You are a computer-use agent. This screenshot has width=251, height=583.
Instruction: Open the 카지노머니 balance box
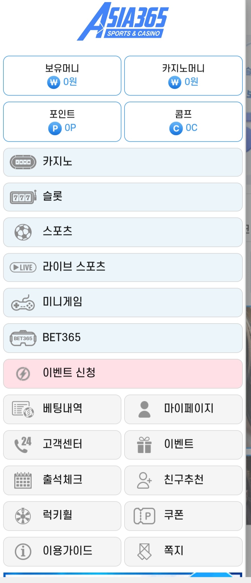pyautogui.click(x=183, y=76)
